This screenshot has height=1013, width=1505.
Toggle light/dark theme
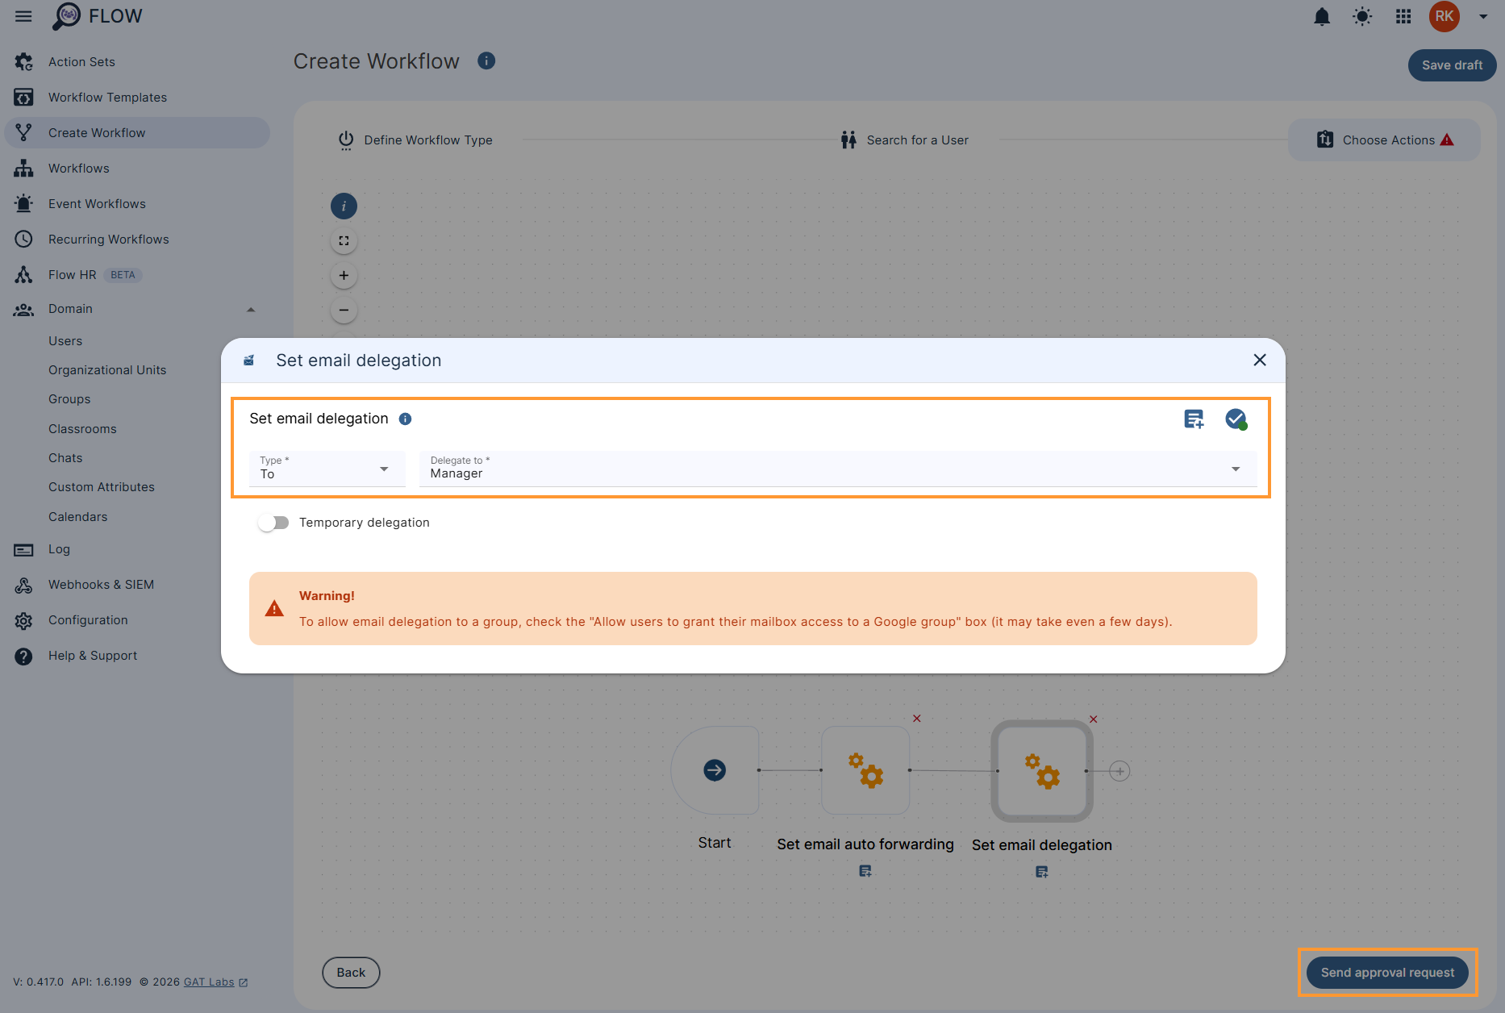pyautogui.click(x=1362, y=16)
